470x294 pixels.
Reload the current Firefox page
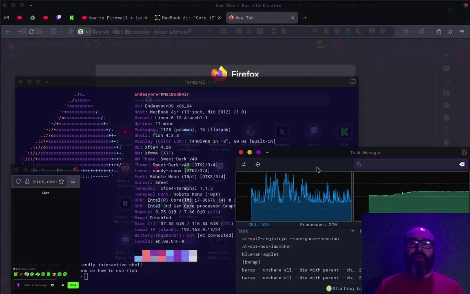tap(31, 32)
